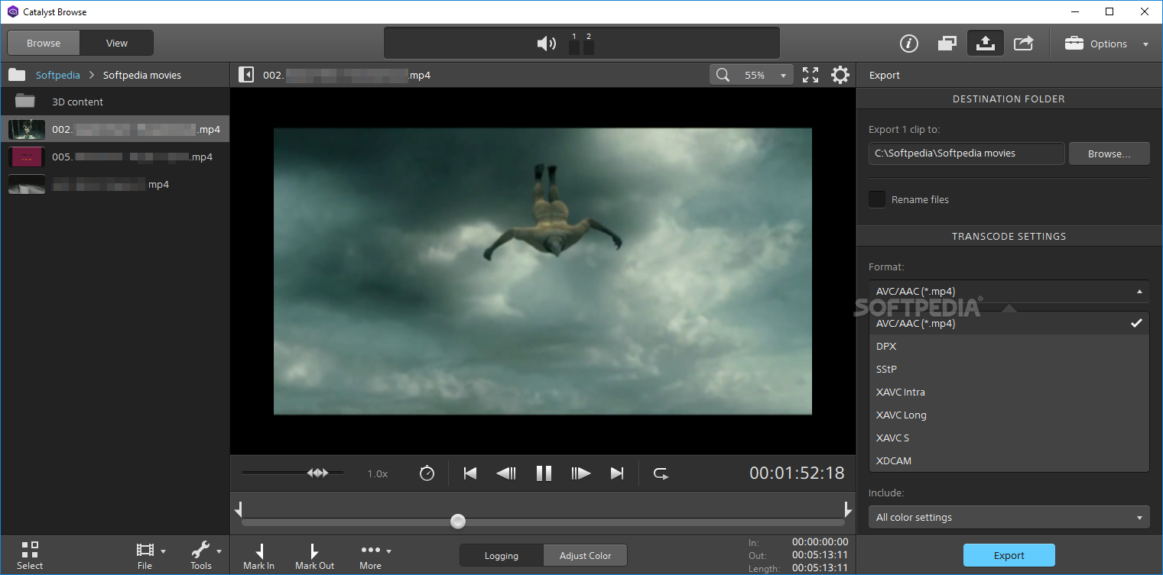
Task: Select the third mp4 clip thumbnail
Action: point(27,184)
